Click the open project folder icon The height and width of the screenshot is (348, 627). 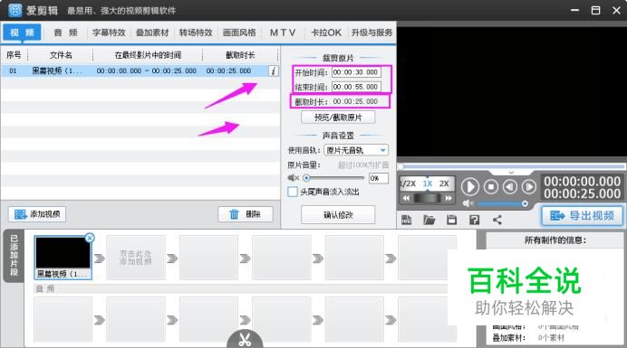[x=429, y=220]
